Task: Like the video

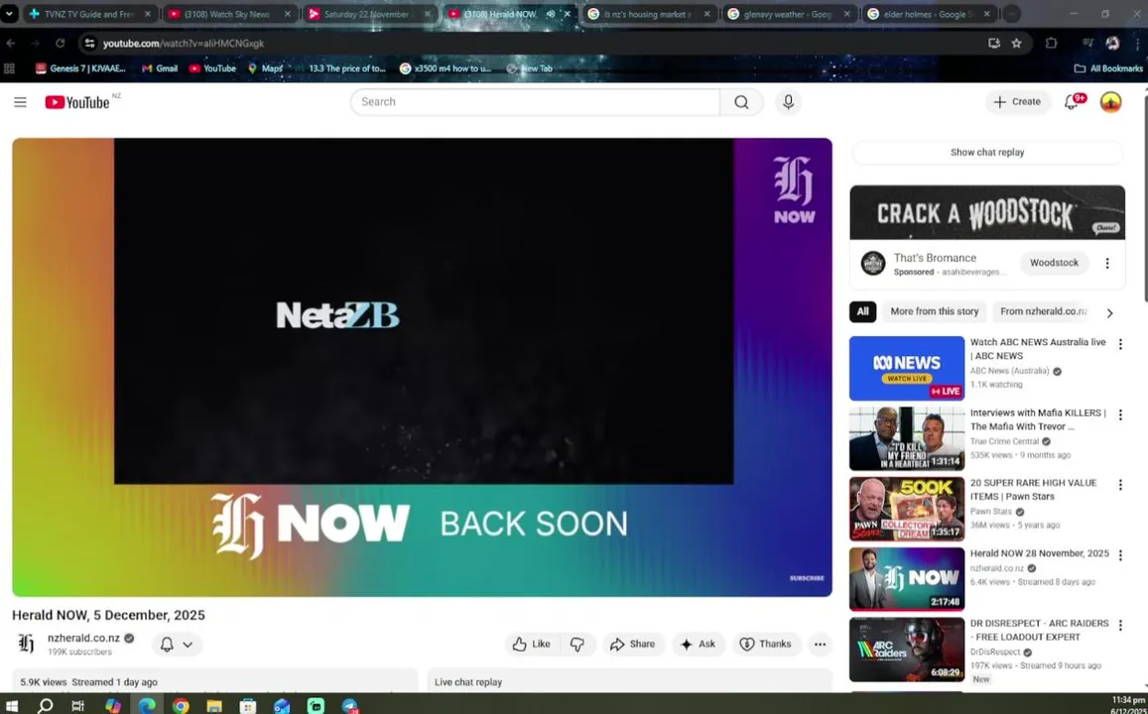Action: [x=532, y=645]
